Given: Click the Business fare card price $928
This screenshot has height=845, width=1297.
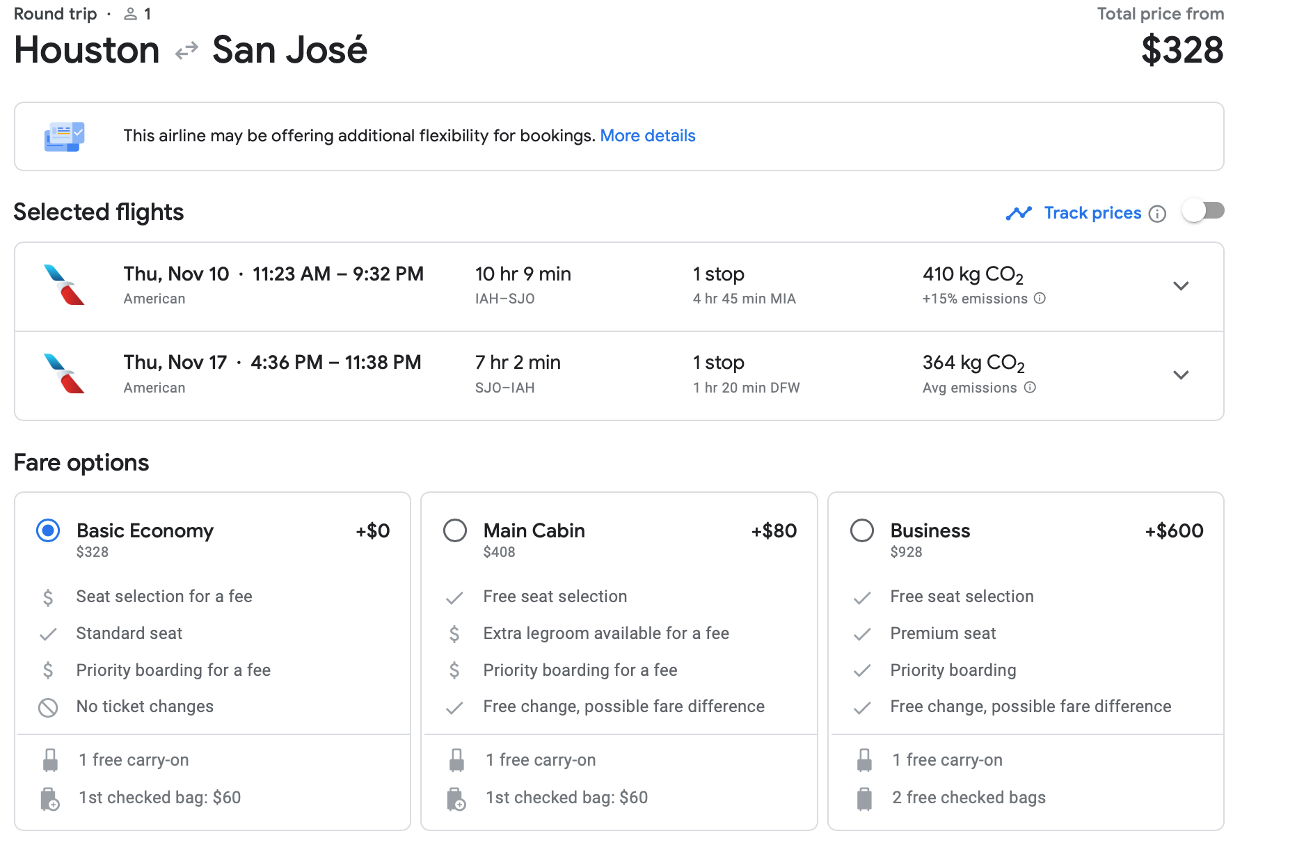Looking at the screenshot, I should (906, 552).
